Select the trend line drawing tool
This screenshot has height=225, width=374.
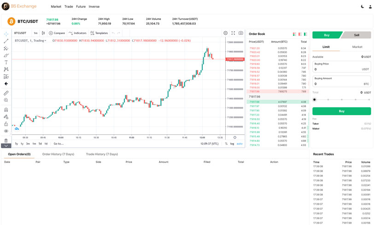pyautogui.click(x=6, y=41)
